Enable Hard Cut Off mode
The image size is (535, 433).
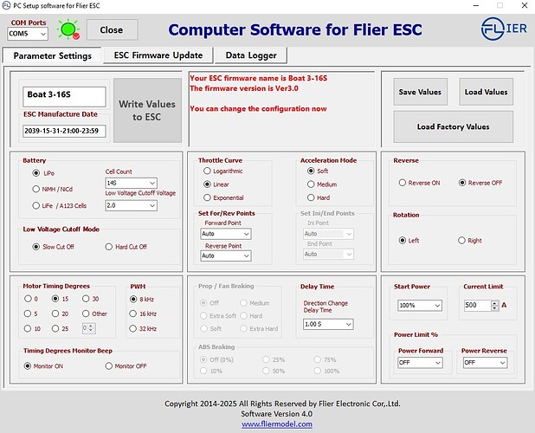point(110,247)
